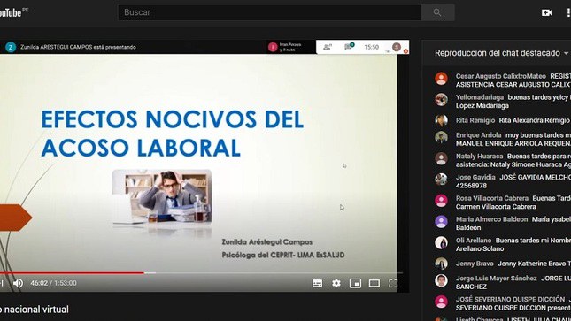Screen dimensions: 571x321
Task: Open the vertical dots settings menu
Action: (568, 12)
